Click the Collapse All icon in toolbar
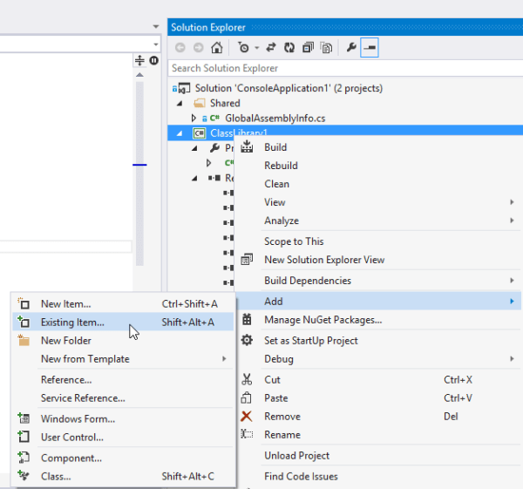 [x=309, y=48]
